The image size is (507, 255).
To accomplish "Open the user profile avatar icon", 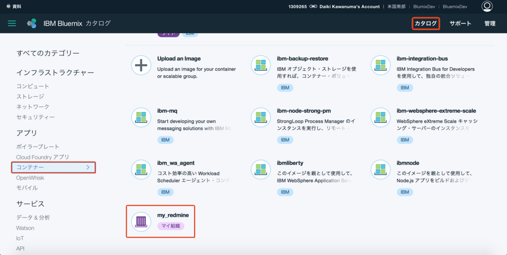I will 487,6.
